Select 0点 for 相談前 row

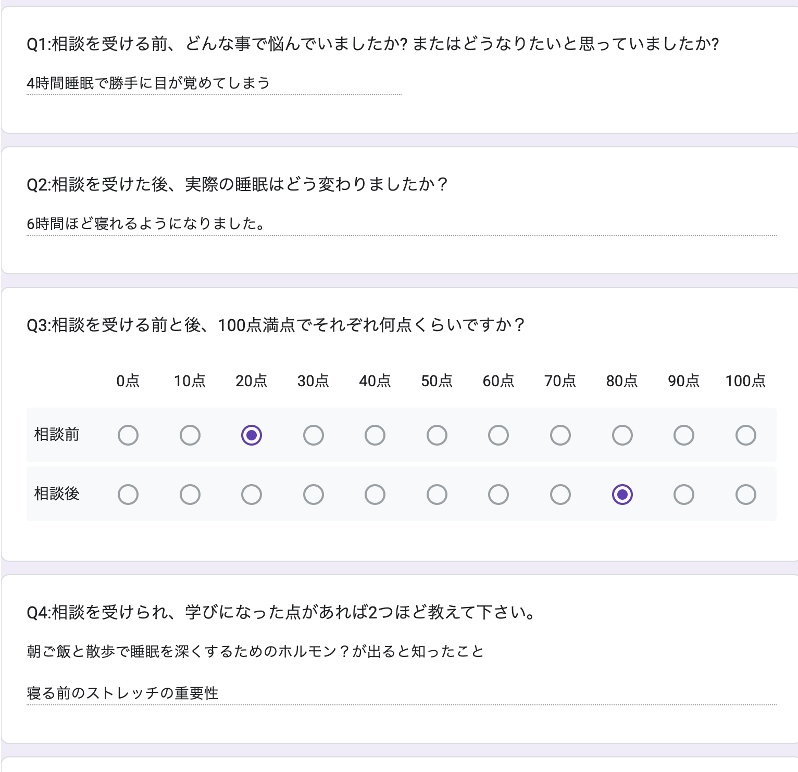128,435
